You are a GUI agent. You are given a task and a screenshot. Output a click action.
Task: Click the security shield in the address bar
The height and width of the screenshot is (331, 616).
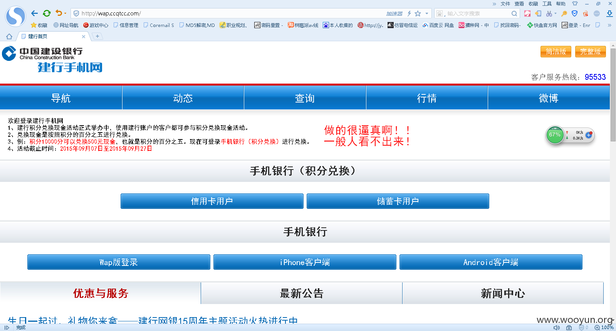76,13
